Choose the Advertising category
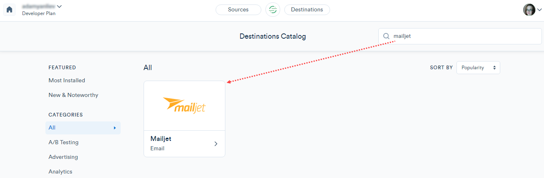The height and width of the screenshot is (178, 544). pyautogui.click(x=63, y=157)
